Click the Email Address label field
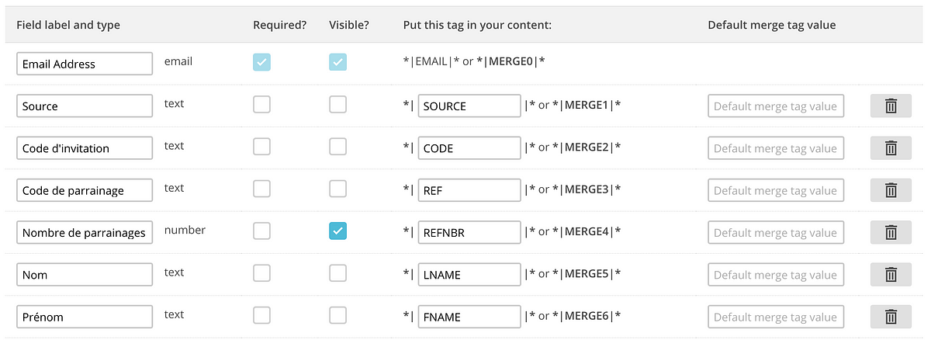Screen dimensions: 931x347 click(85, 64)
